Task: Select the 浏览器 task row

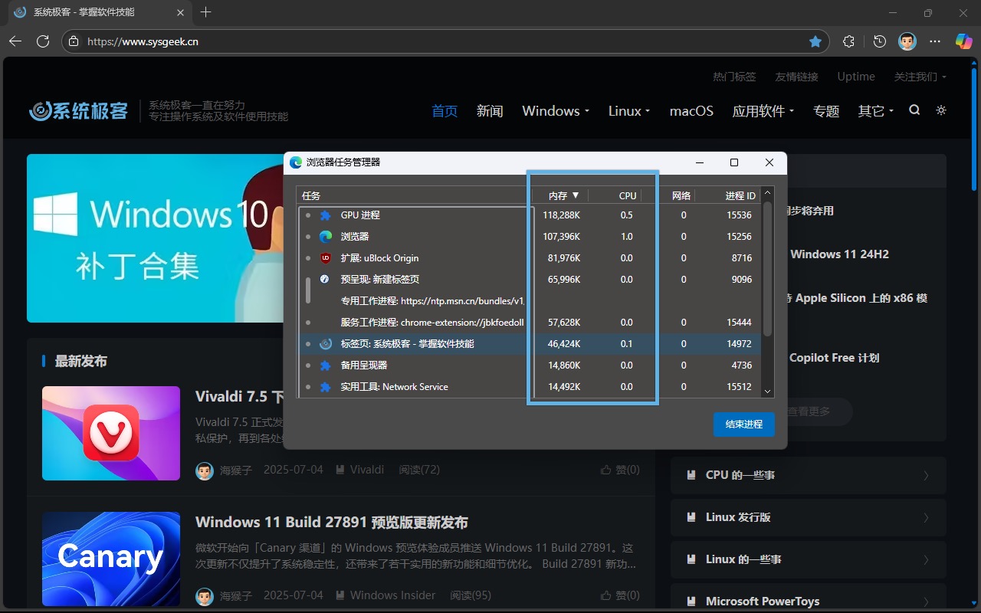Action: click(529, 237)
